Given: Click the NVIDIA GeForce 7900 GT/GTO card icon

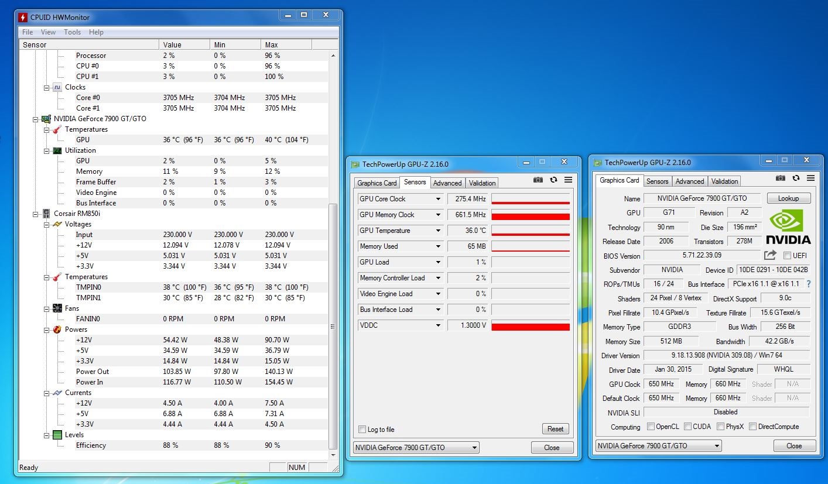Looking at the screenshot, I should (x=46, y=119).
